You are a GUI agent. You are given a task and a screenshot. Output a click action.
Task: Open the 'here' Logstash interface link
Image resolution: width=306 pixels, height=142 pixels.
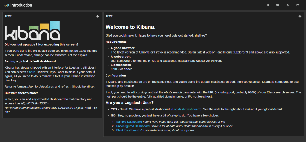32,72
